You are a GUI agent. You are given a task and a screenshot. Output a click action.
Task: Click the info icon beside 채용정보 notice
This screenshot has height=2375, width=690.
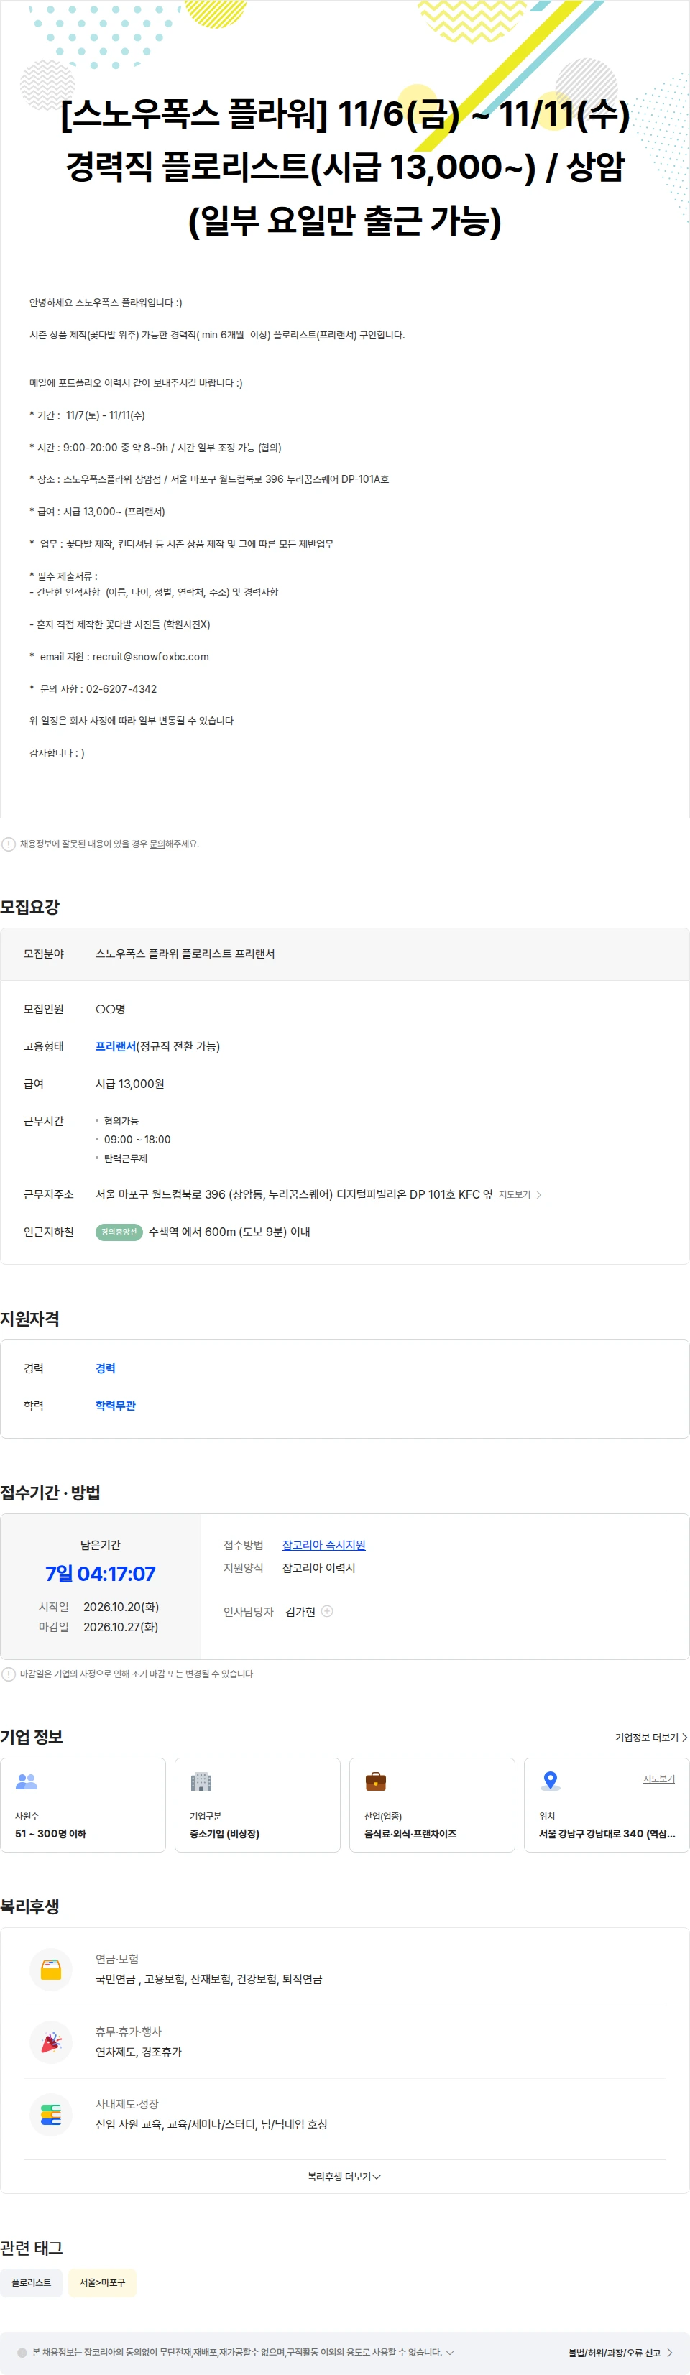[9, 844]
